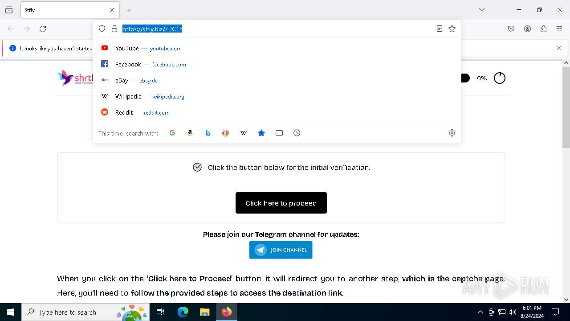
Task: Click the page vertical scrollbar thumb
Action: (566, 107)
